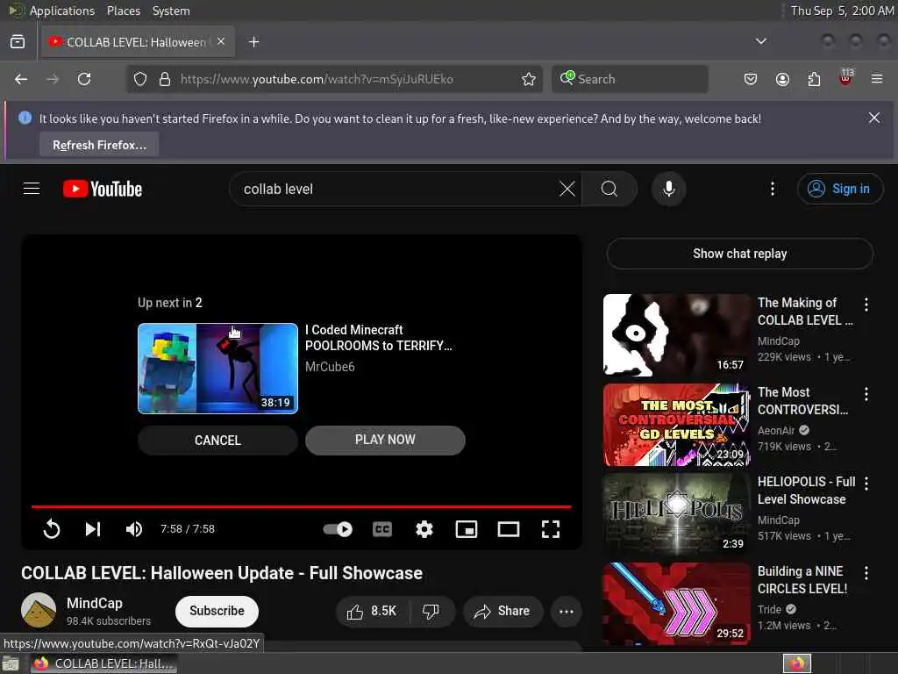Open the MindCap channel name link
The height and width of the screenshot is (674, 898).
(95, 603)
